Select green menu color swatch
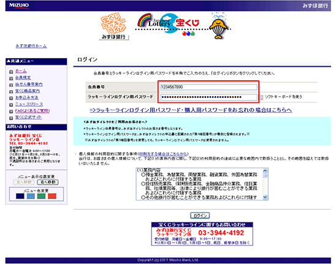The image size is (336, 266). [41, 196]
